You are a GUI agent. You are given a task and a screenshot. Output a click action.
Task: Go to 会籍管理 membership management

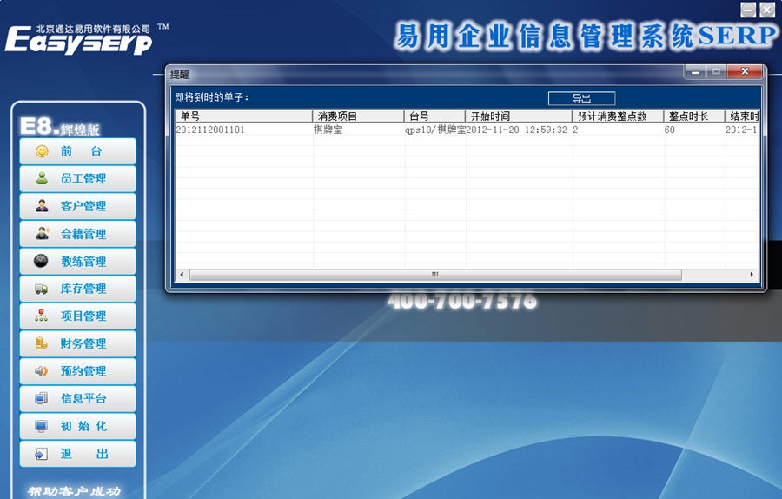click(78, 234)
